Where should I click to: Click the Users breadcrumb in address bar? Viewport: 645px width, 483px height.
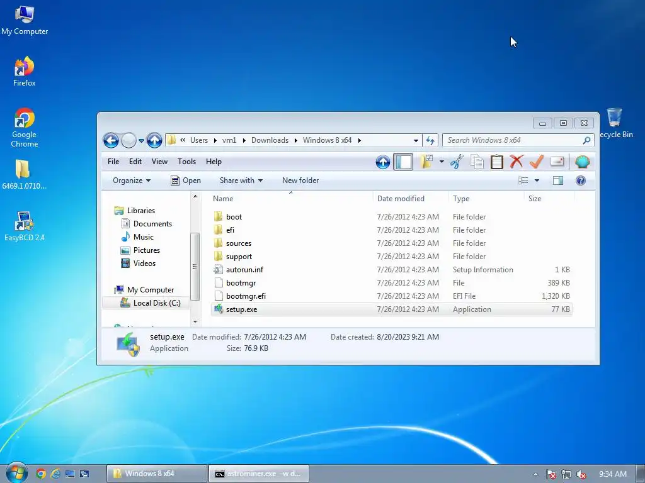point(199,140)
